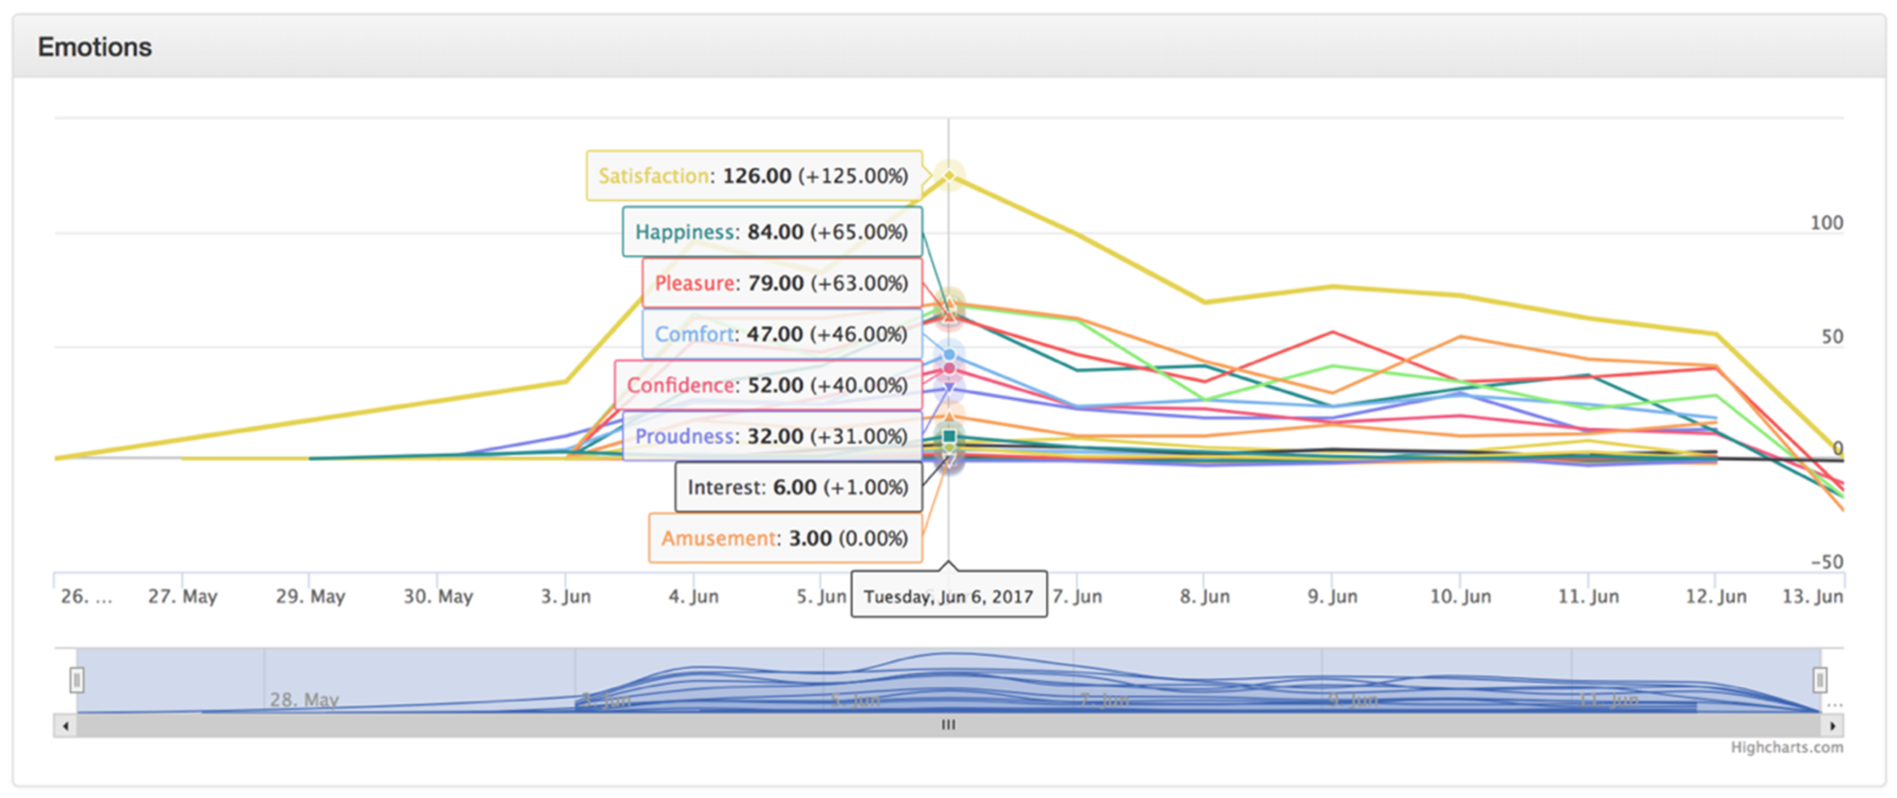Viewport: 1897px width, 798px height.
Task: Click the teal square data marker
Action: pyautogui.click(x=949, y=437)
